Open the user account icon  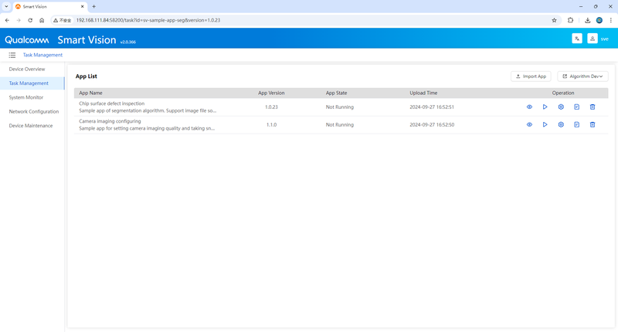pos(592,39)
